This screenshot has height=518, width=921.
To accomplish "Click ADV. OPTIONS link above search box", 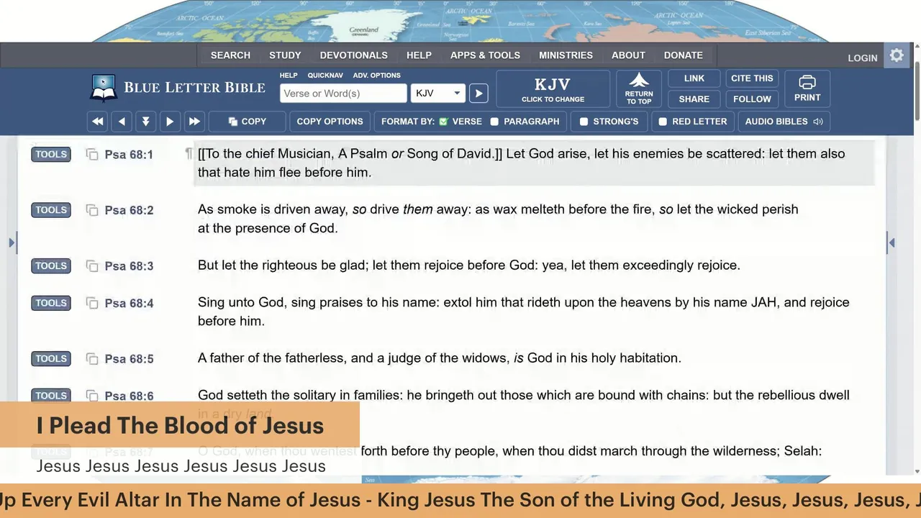I will pos(377,75).
